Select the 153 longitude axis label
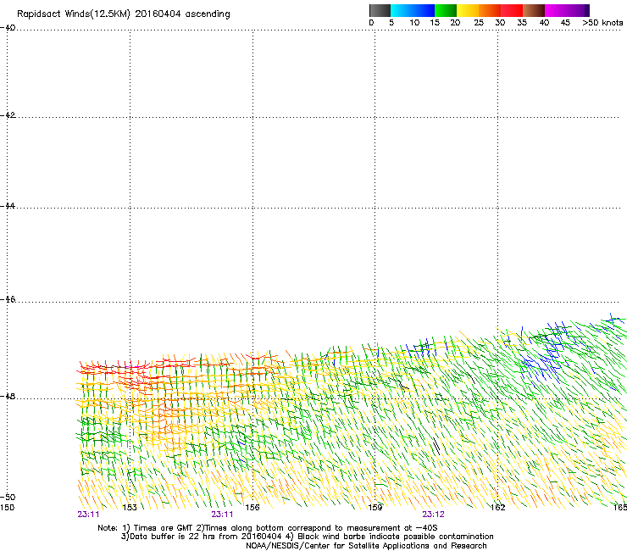Screen dimensions: 627x551 (x=130, y=508)
